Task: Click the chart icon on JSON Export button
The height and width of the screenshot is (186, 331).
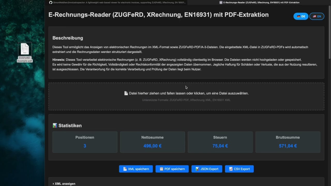Action: pos(197,169)
